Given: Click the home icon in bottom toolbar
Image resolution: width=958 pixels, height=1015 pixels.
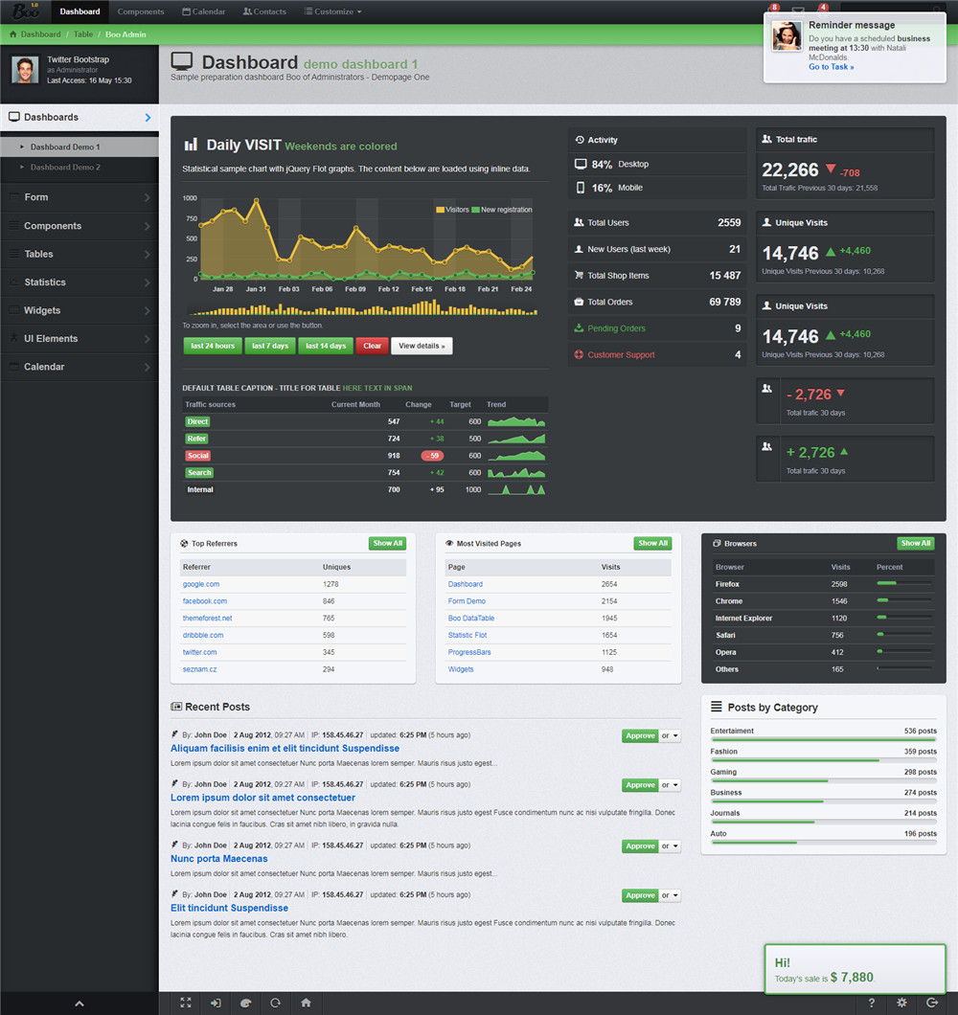Looking at the screenshot, I should point(306,1003).
